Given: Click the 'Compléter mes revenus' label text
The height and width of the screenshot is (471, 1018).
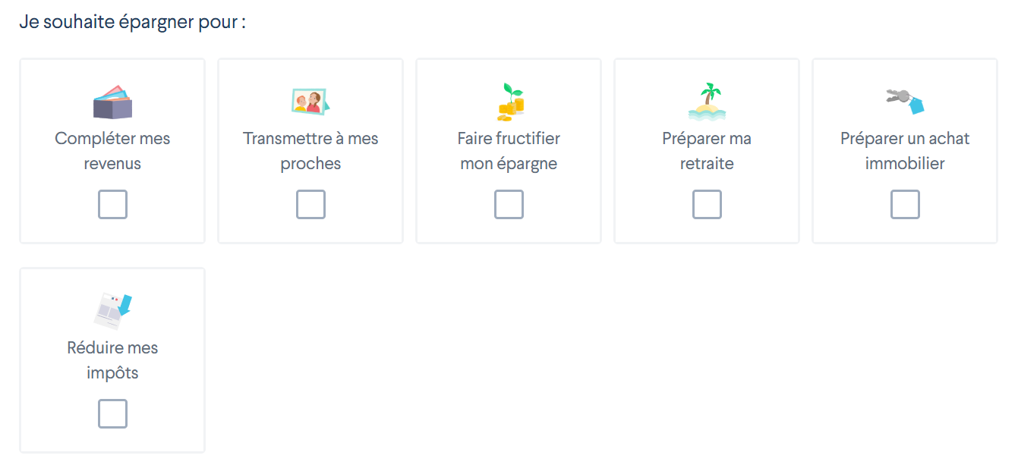Looking at the screenshot, I should tap(112, 151).
